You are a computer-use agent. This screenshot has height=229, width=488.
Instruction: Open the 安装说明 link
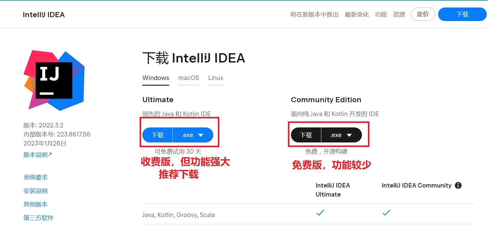36,191
